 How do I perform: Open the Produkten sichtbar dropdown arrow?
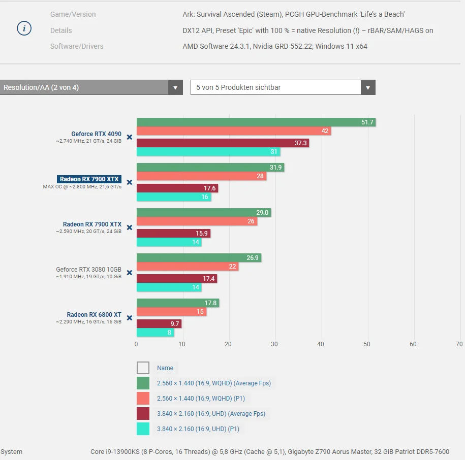pyautogui.click(x=368, y=87)
